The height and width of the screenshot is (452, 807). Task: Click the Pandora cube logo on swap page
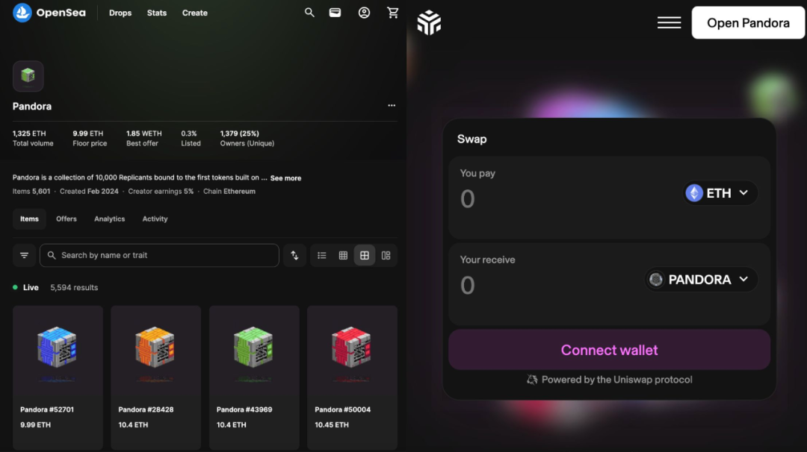point(429,22)
